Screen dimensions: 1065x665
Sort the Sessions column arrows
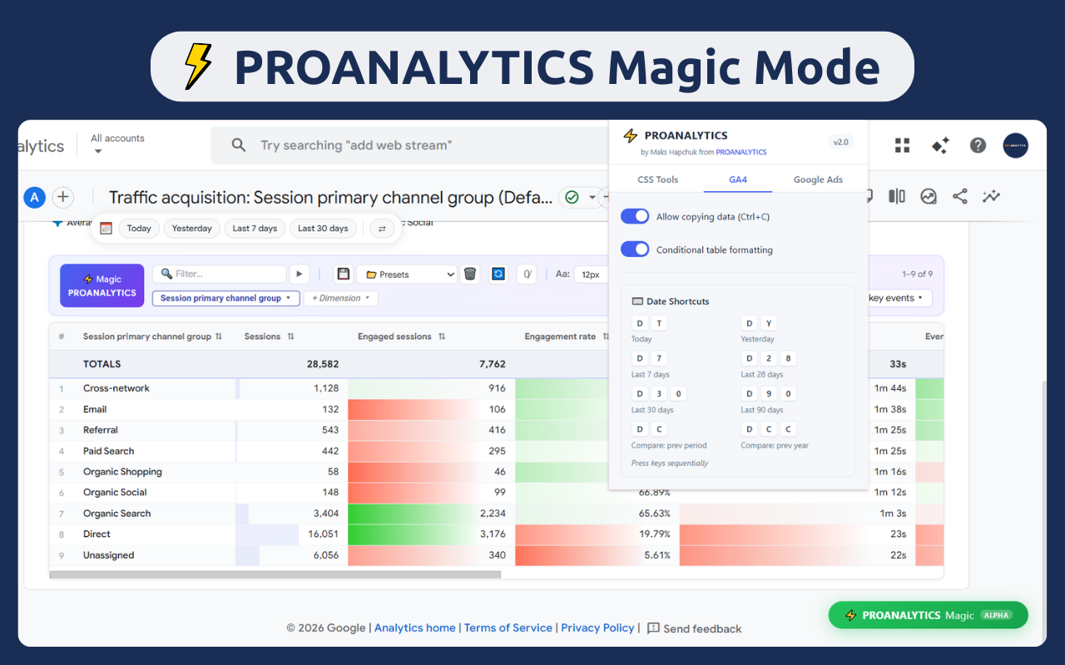(x=291, y=337)
